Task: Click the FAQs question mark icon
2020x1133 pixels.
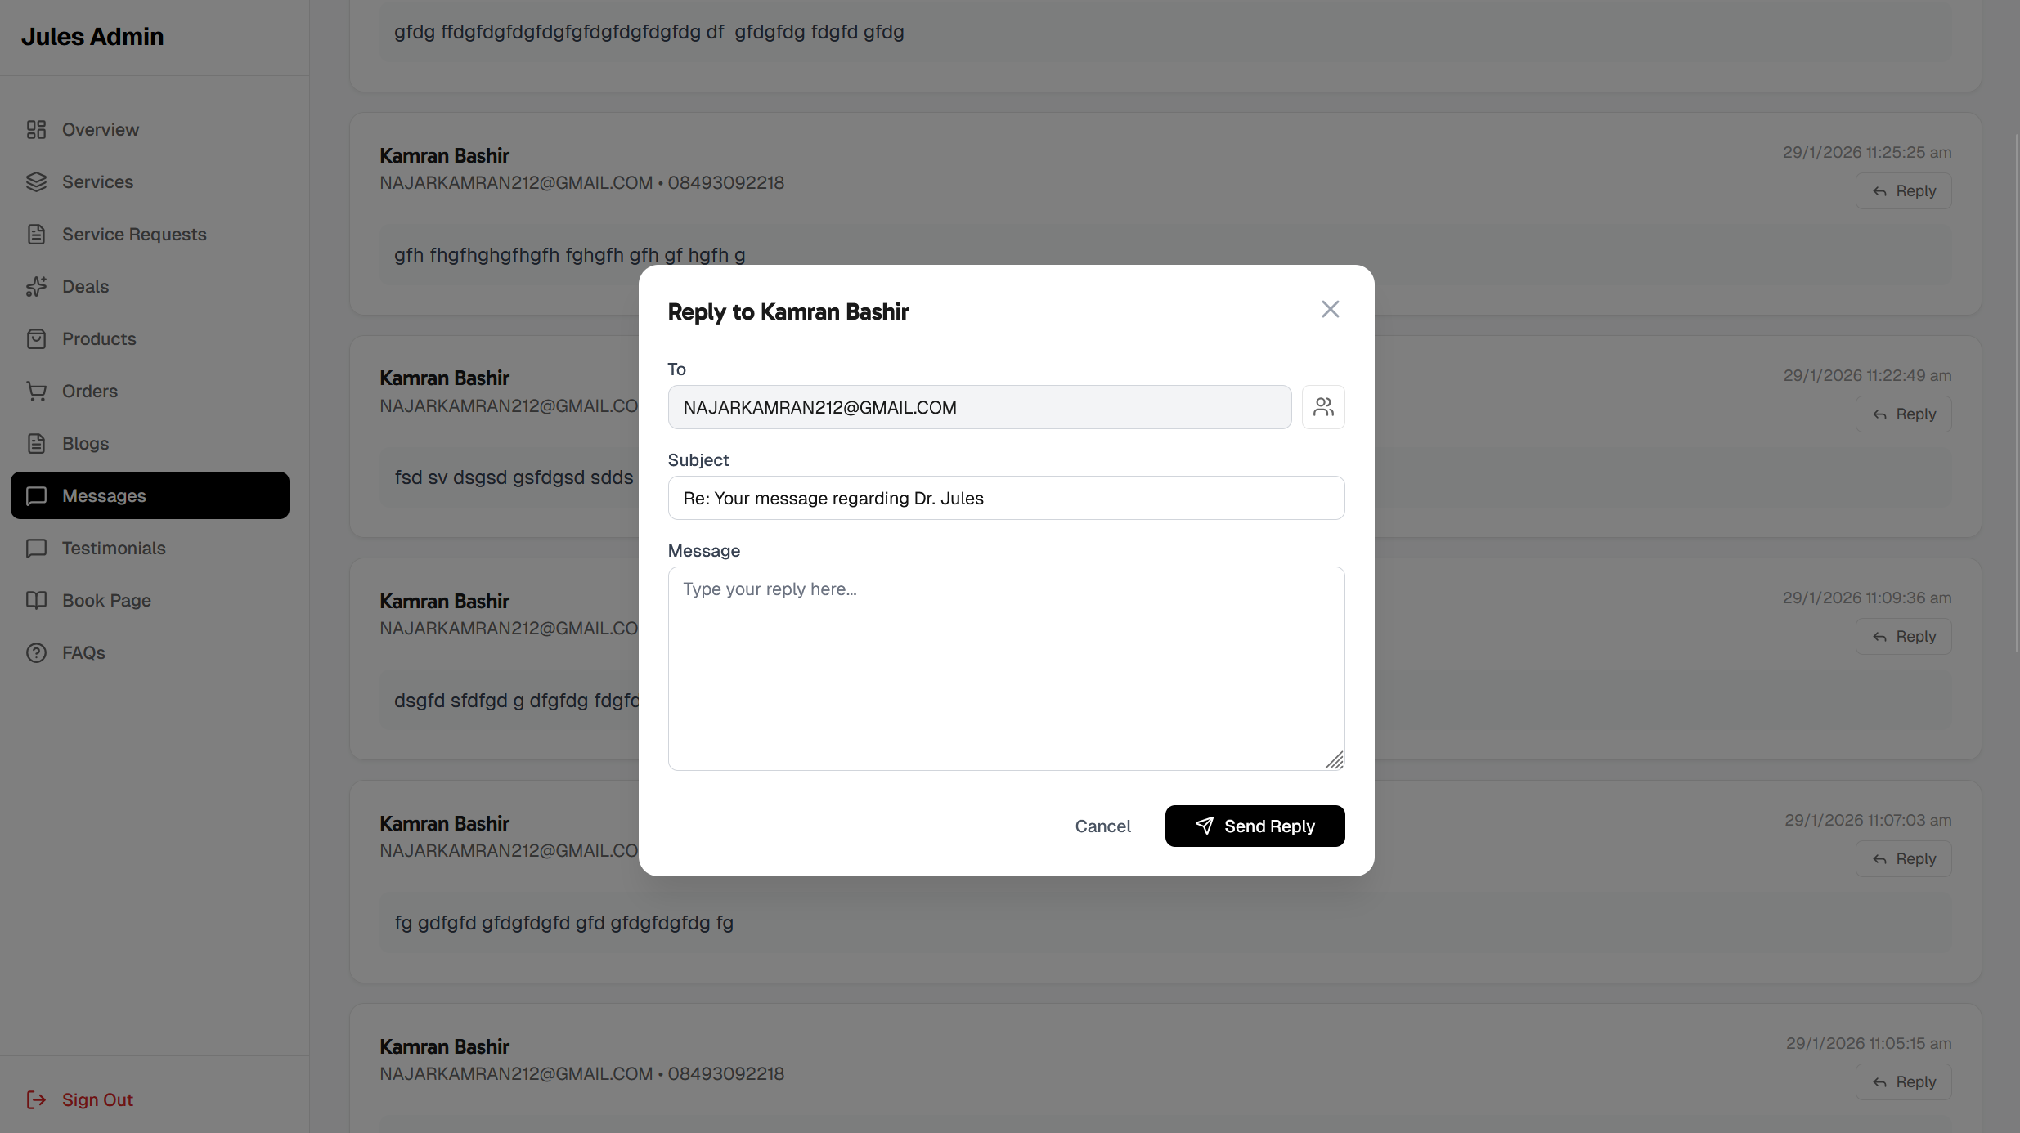Action: point(36,652)
